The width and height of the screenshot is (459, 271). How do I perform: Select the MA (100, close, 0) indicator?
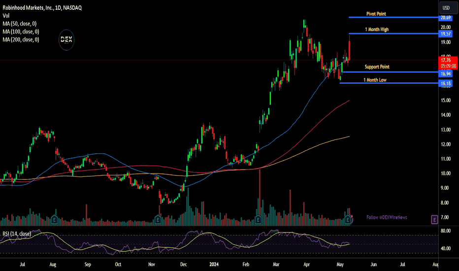coord(21,32)
